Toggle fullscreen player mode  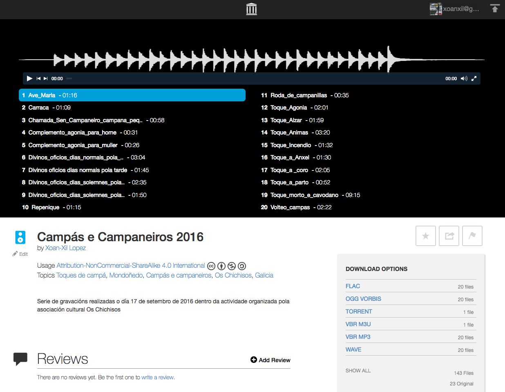[x=474, y=78]
